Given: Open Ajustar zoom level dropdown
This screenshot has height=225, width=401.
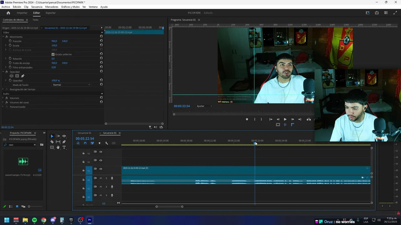Looking at the screenshot, I should point(205,106).
